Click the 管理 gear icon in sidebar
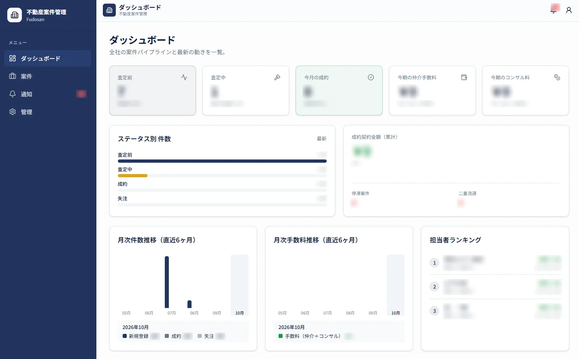Screen dimensions: 579x359 pyautogui.click(x=13, y=112)
